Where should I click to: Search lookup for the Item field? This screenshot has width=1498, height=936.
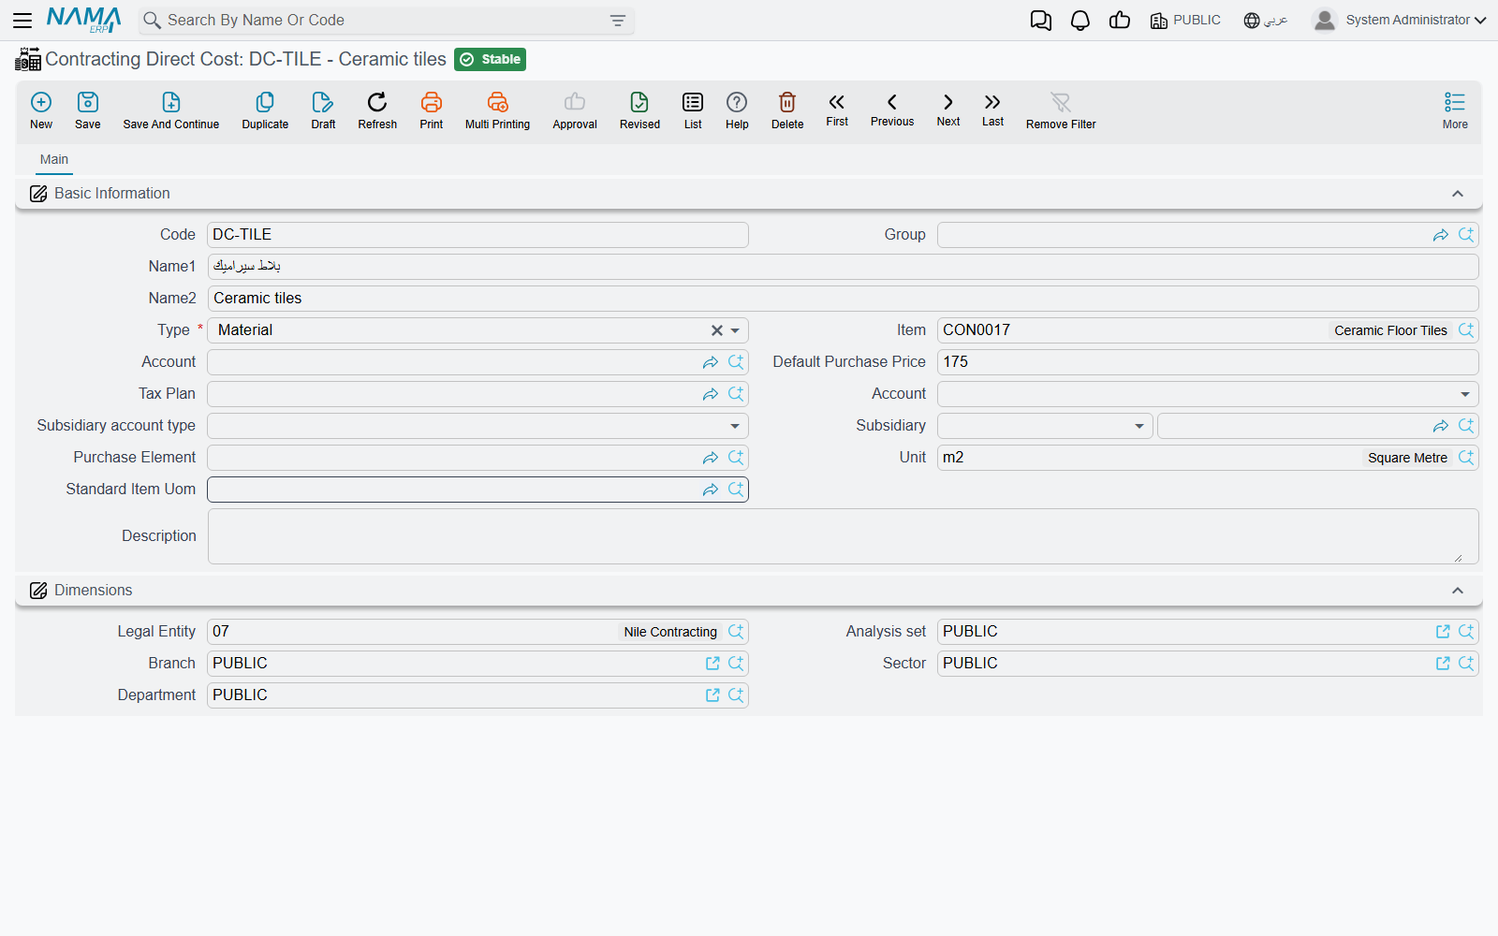click(x=1466, y=330)
